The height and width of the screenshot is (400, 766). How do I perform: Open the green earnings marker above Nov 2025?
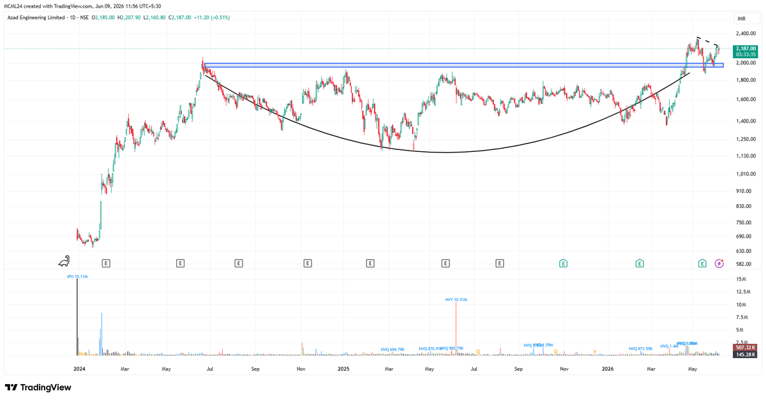(x=564, y=263)
